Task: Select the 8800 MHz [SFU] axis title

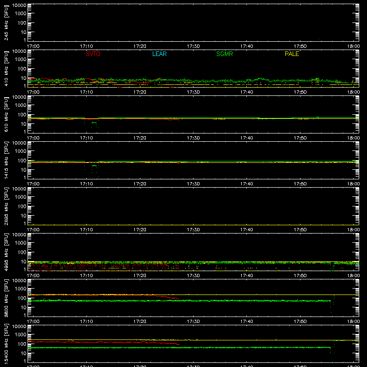Action: coord(6,298)
